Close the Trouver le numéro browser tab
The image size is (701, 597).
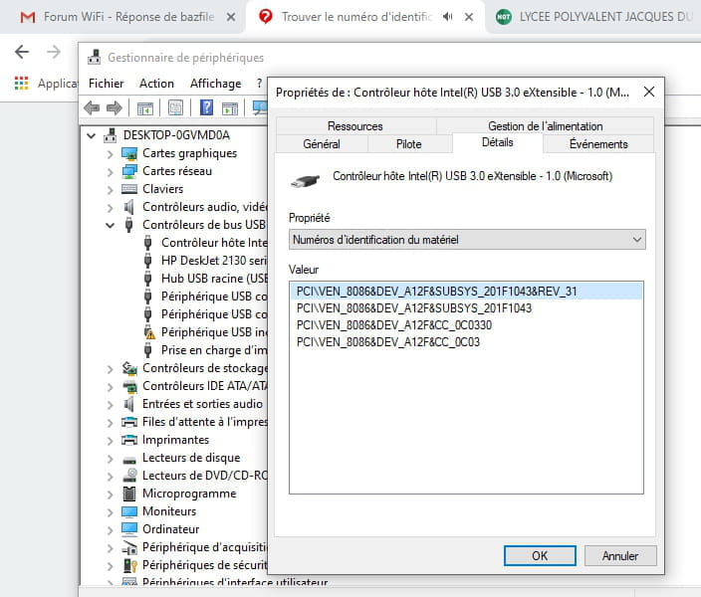click(x=469, y=17)
